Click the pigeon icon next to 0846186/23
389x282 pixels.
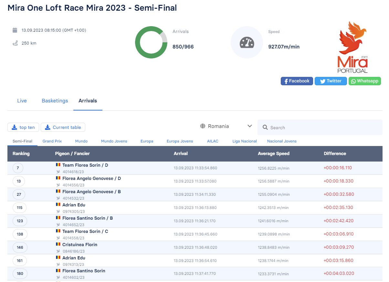click(x=58, y=251)
